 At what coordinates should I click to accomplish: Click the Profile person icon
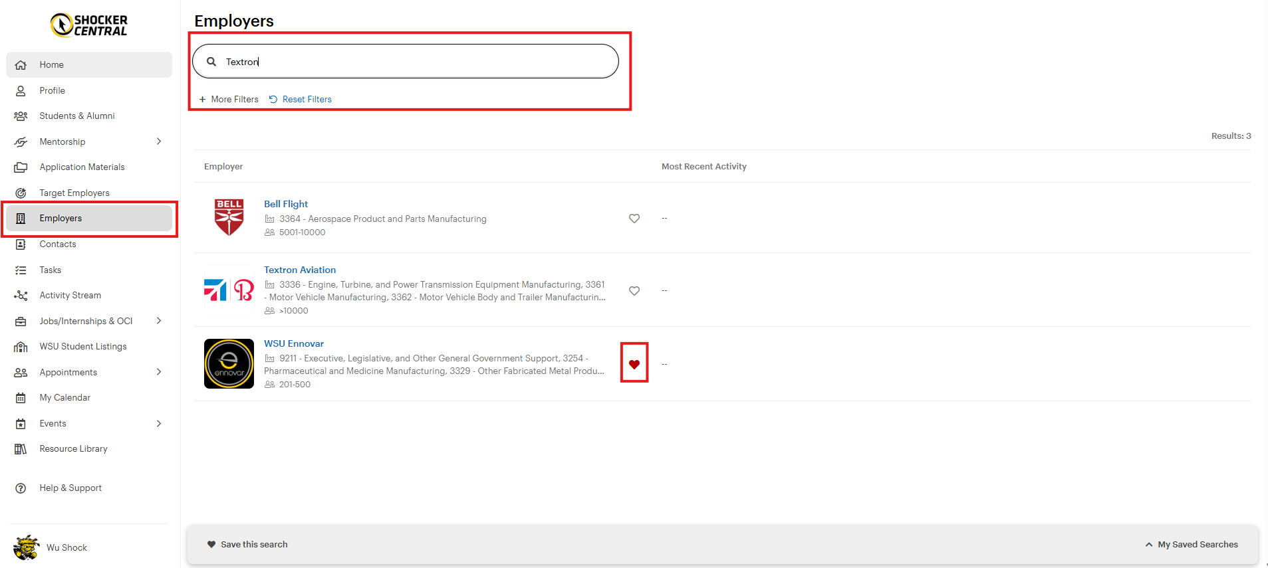point(21,90)
